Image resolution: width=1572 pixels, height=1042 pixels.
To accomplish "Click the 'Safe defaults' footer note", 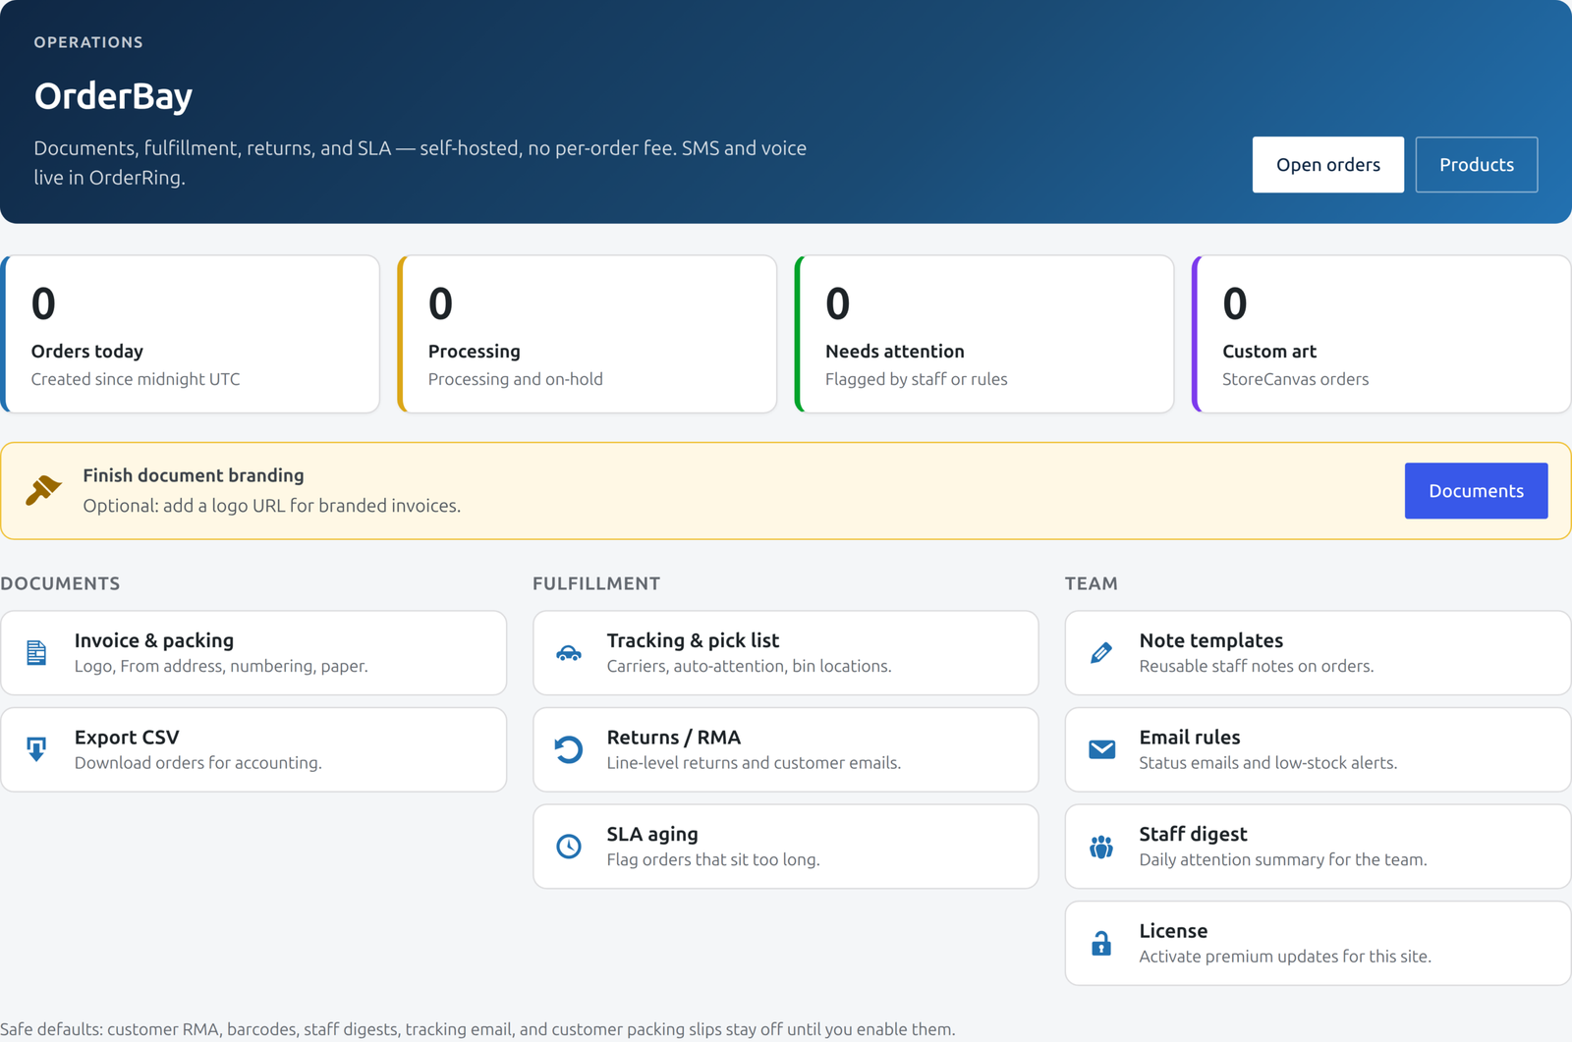I will (477, 1029).
